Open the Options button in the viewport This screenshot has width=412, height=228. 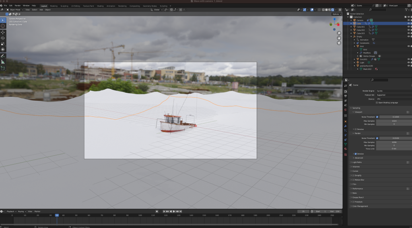[336, 14]
